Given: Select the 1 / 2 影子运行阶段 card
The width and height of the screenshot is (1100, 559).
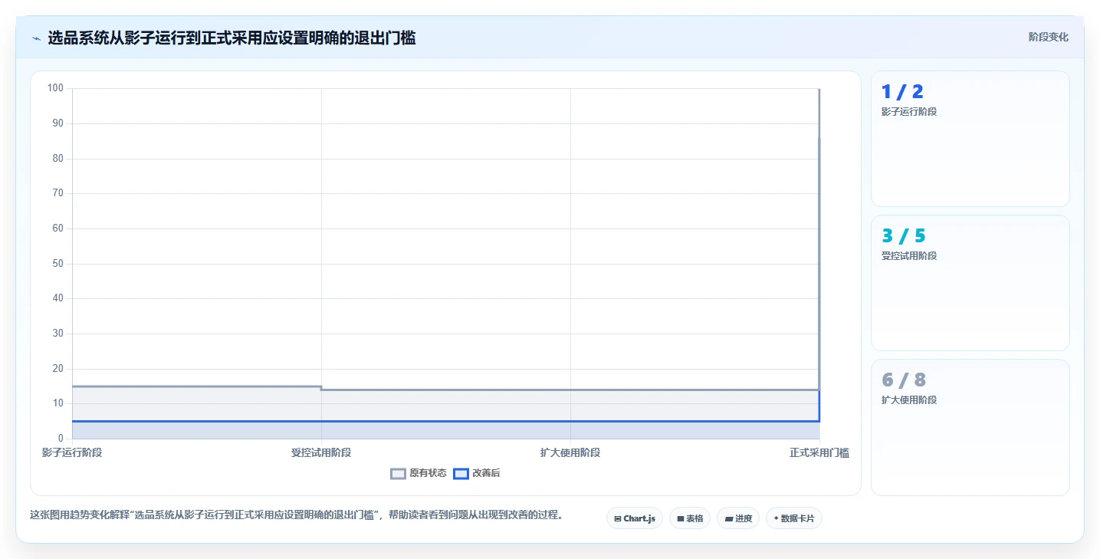Looking at the screenshot, I should pos(970,139).
